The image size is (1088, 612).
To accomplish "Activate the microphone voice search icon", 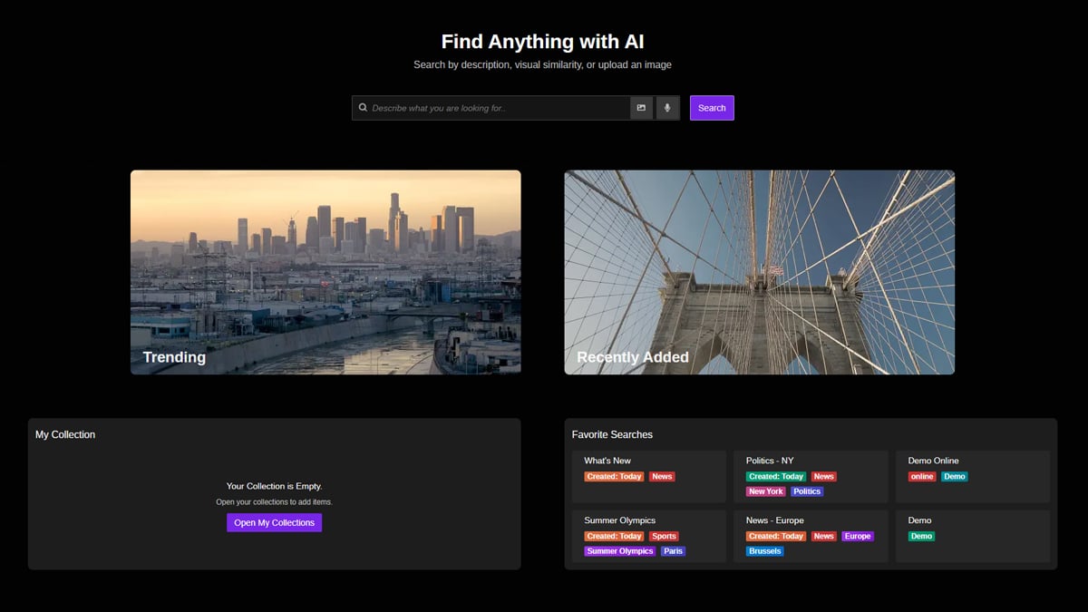I will point(667,108).
